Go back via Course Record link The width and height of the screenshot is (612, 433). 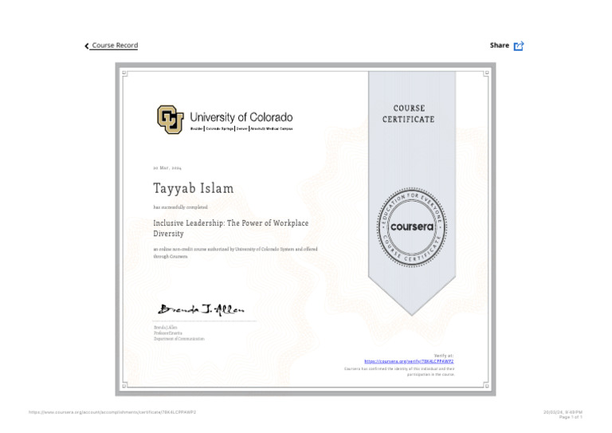115,45
